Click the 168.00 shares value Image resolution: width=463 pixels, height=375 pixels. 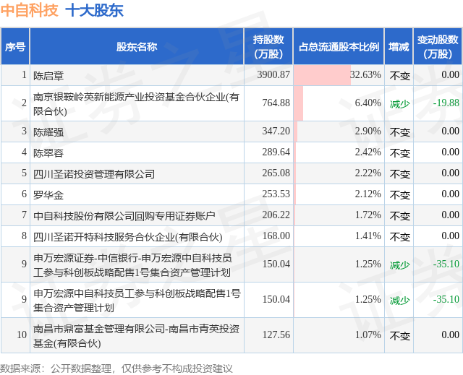276,236
